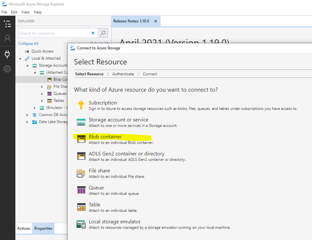
Task: Click the Connect plug icon in sidebar
Action: click(7, 54)
